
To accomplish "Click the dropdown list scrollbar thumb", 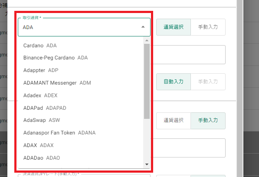I will (147, 81).
